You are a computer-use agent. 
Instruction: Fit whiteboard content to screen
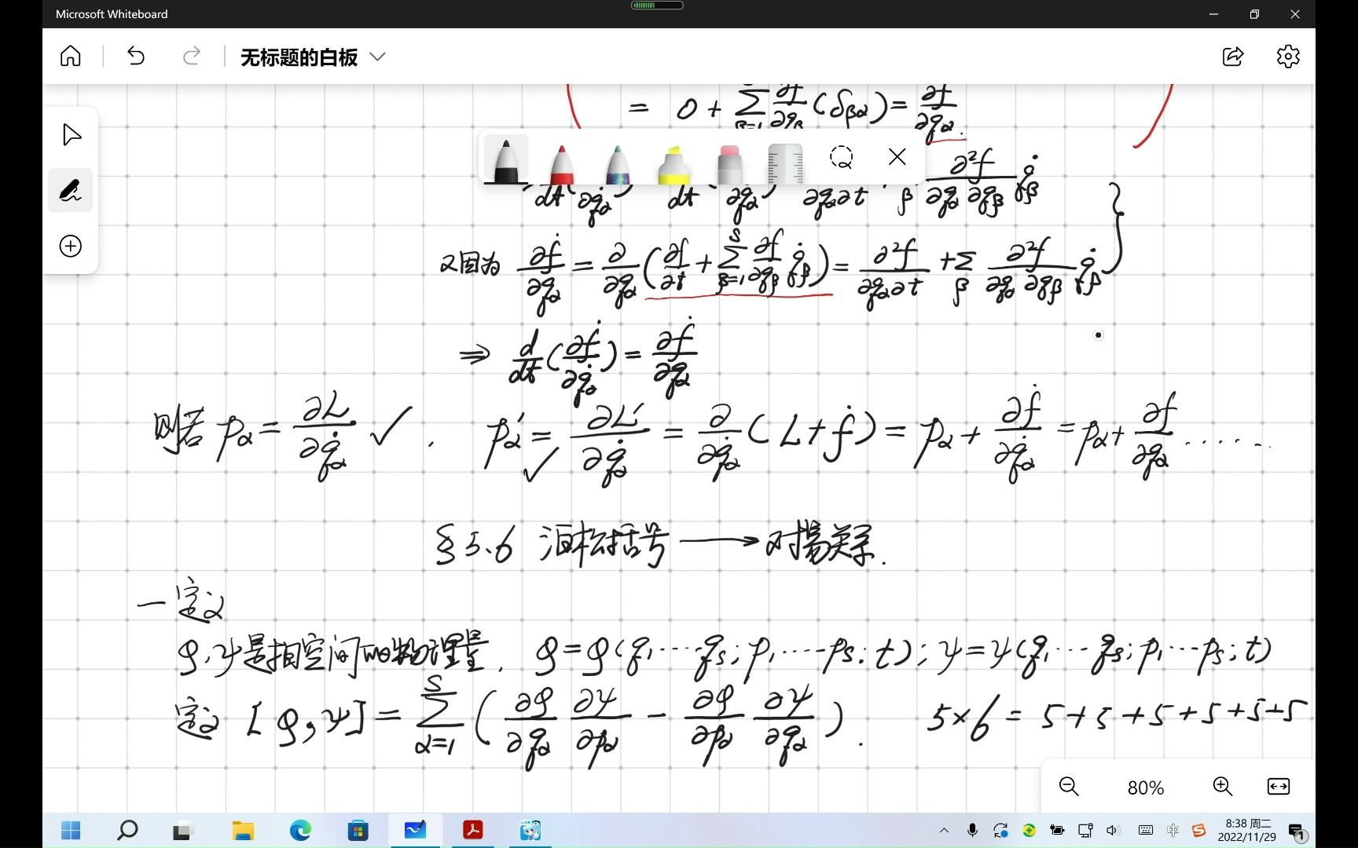pos(1279,787)
